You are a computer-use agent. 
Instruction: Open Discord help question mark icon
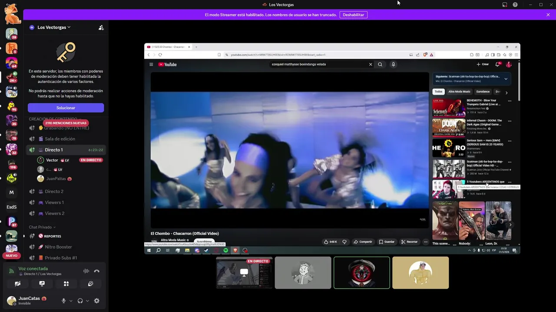515,5
